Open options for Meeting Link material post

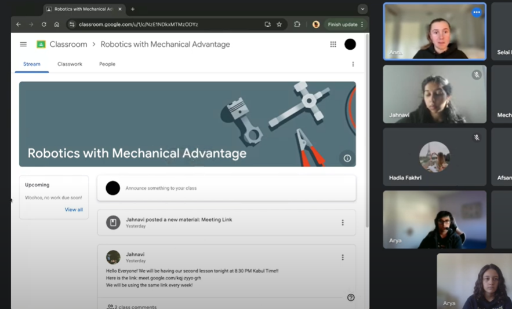343,223
